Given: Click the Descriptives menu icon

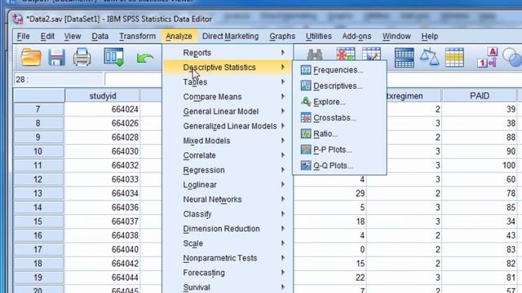Looking at the screenshot, I should point(306,85).
